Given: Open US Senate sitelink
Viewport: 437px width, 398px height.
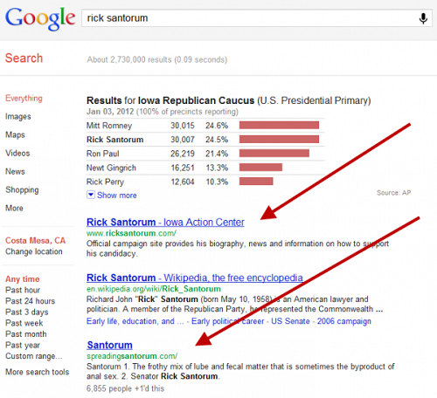Looking at the screenshot, I should 290,321.
